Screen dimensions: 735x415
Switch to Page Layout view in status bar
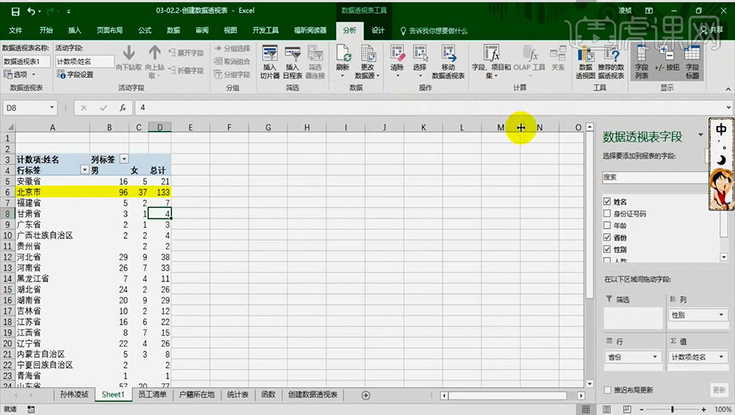[607, 409]
